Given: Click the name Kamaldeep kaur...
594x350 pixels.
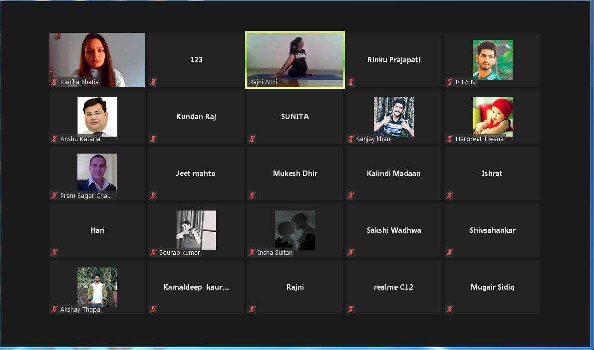Looking at the screenshot, I should [196, 287].
